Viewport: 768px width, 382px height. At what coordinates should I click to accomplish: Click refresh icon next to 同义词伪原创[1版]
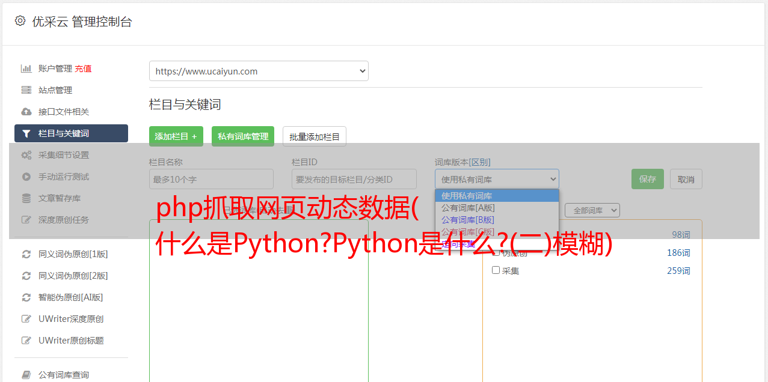(x=26, y=254)
